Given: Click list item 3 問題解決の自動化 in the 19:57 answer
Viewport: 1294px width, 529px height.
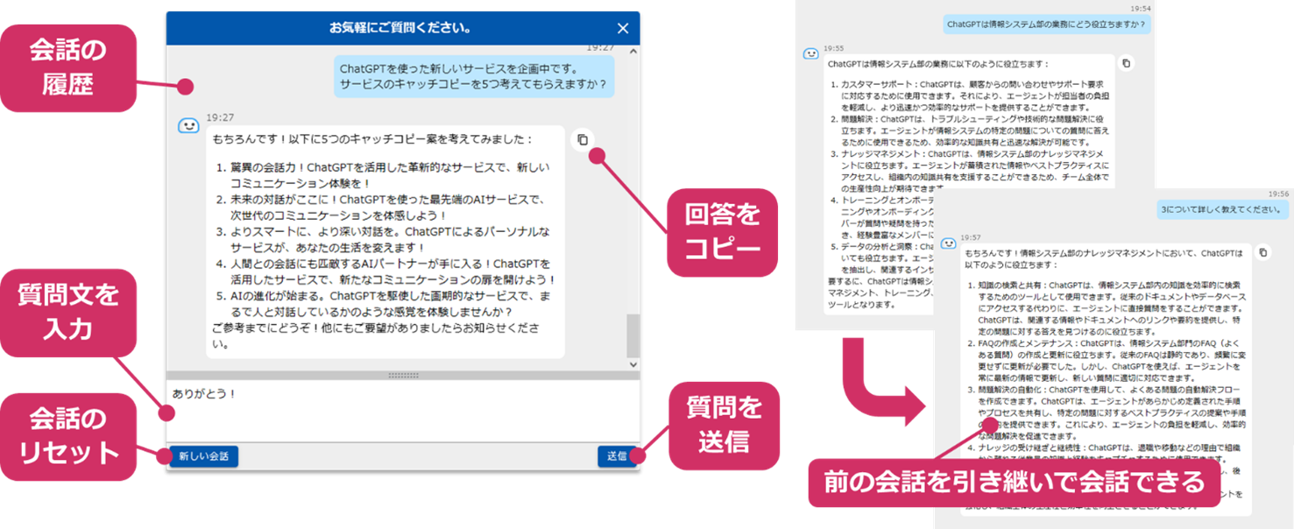Looking at the screenshot, I should point(1106,412).
